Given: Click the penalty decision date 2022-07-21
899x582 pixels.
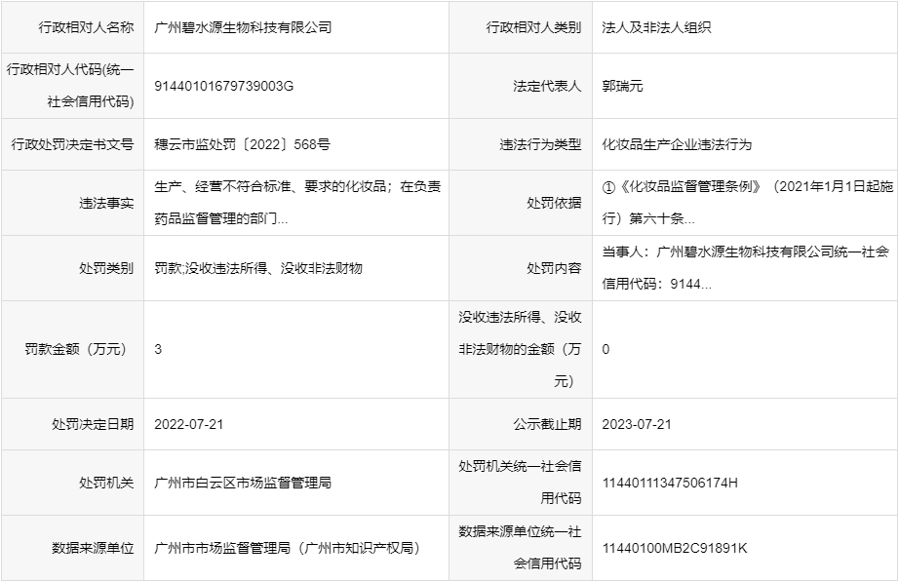Looking at the screenshot, I should pyautogui.click(x=189, y=424).
